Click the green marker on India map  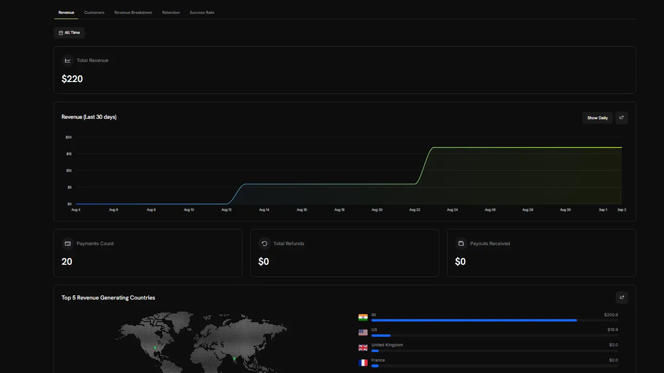point(234,358)
